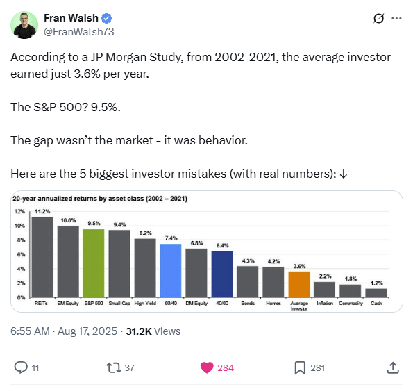413x389 pixels.
Task: Open the @FranWalsh73 handle link
Action: point(78,32)
